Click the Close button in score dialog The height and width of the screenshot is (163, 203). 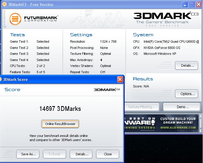(x=108, y=154)
